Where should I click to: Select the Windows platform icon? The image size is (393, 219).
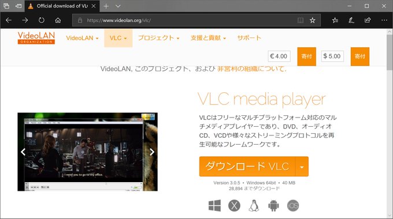214,206
